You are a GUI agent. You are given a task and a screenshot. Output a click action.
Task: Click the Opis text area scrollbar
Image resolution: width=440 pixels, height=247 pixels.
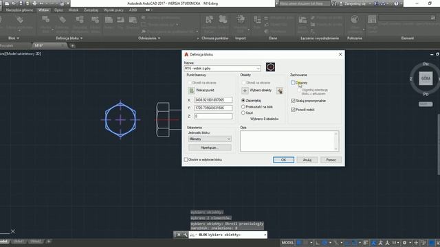pos(336,141)
